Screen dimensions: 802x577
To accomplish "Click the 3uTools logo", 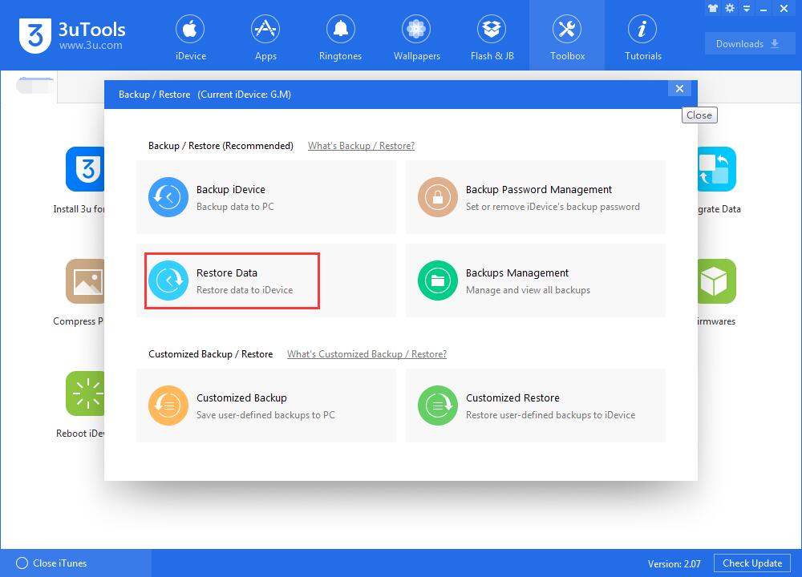I will tap(72, 36).
